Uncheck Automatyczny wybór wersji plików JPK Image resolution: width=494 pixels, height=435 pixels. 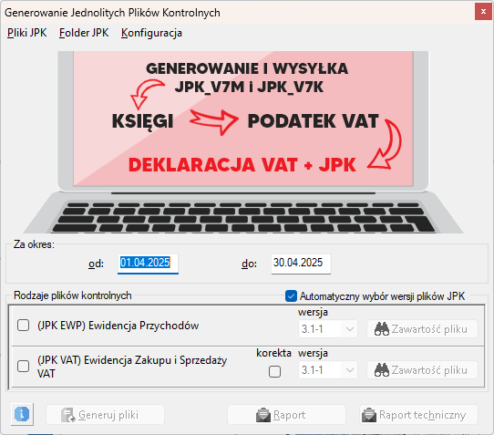pyautogui.click(x=291, y=296)
